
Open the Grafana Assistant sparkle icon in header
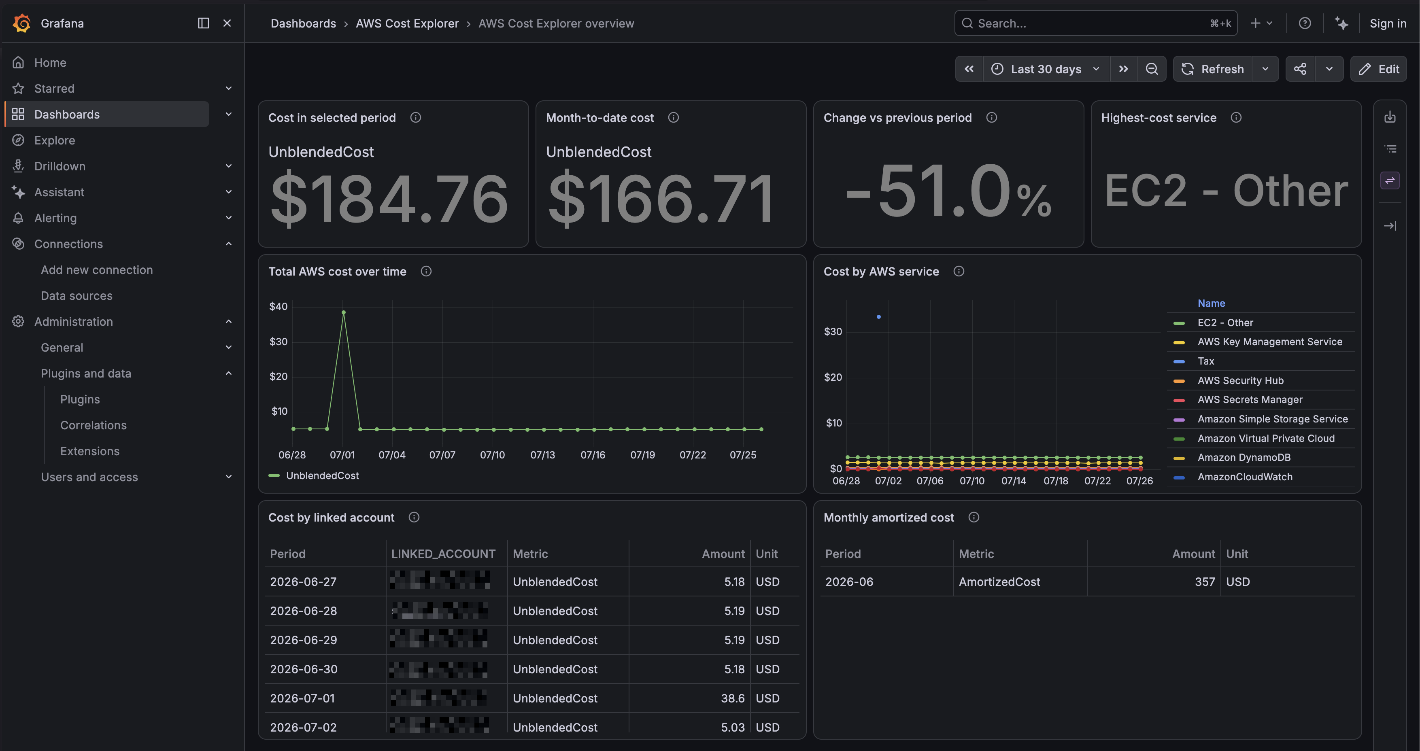(x=1342, y=23)
